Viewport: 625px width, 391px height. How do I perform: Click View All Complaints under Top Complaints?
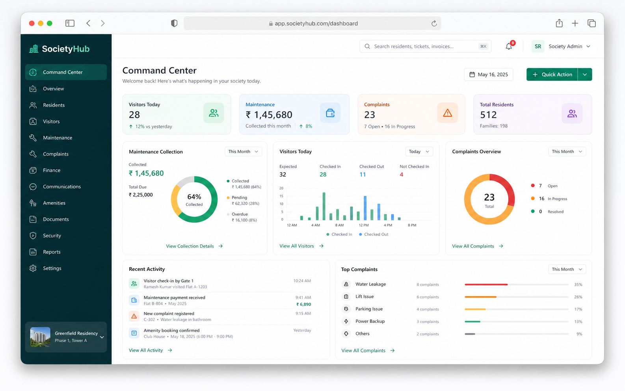[x=368, y=350]
